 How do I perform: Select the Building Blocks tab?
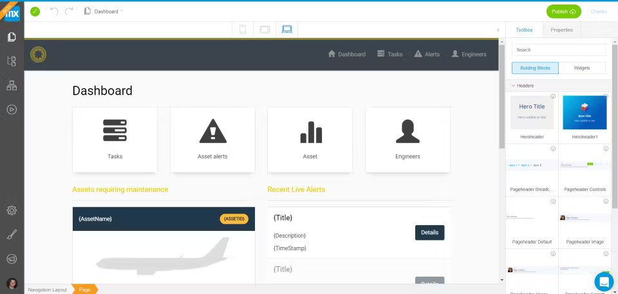(x=535, y=68)
